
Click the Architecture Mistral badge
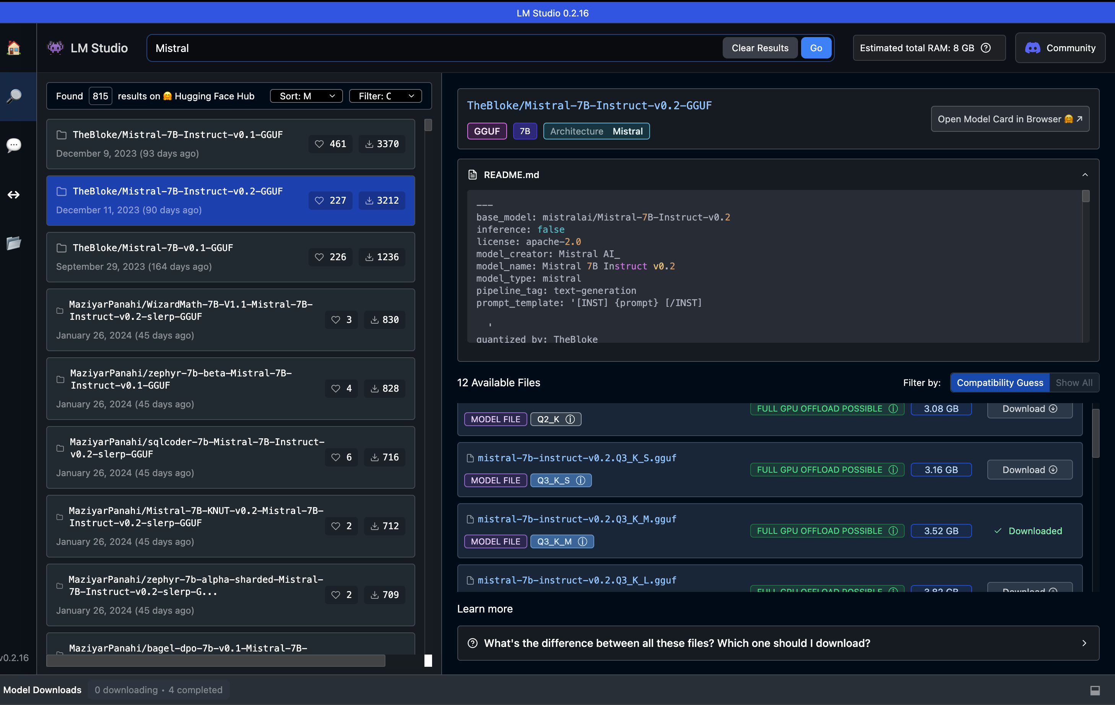(597, 131)
